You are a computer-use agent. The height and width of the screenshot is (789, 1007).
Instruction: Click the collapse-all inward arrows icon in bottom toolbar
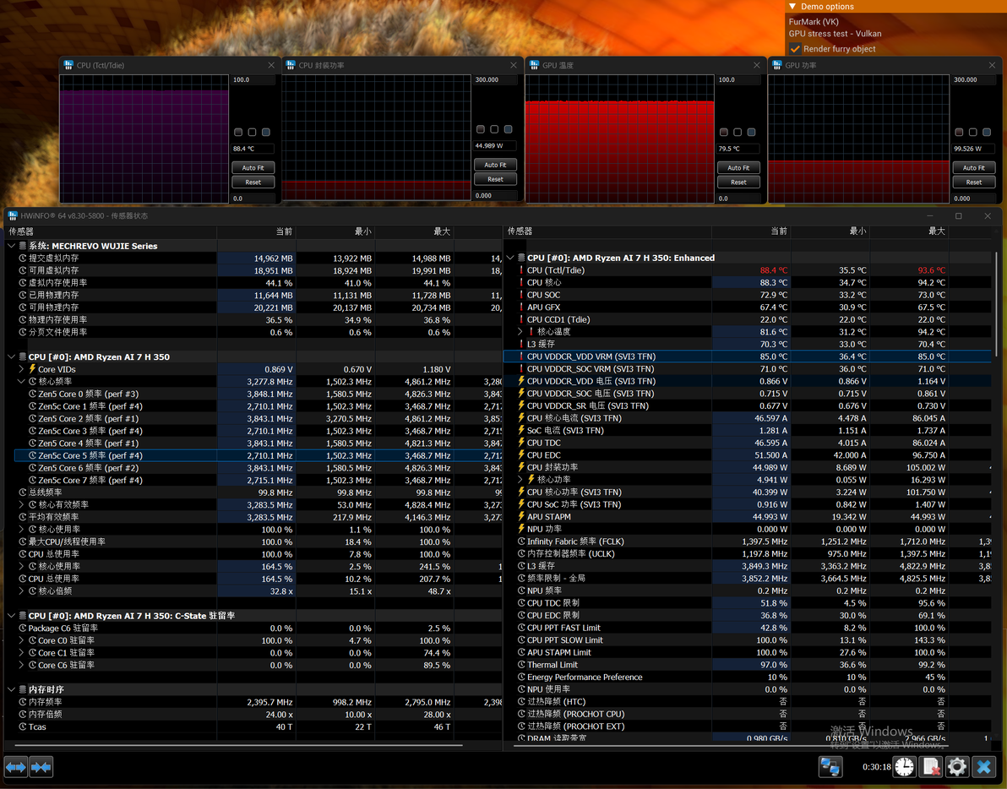[x=41, y=766]
